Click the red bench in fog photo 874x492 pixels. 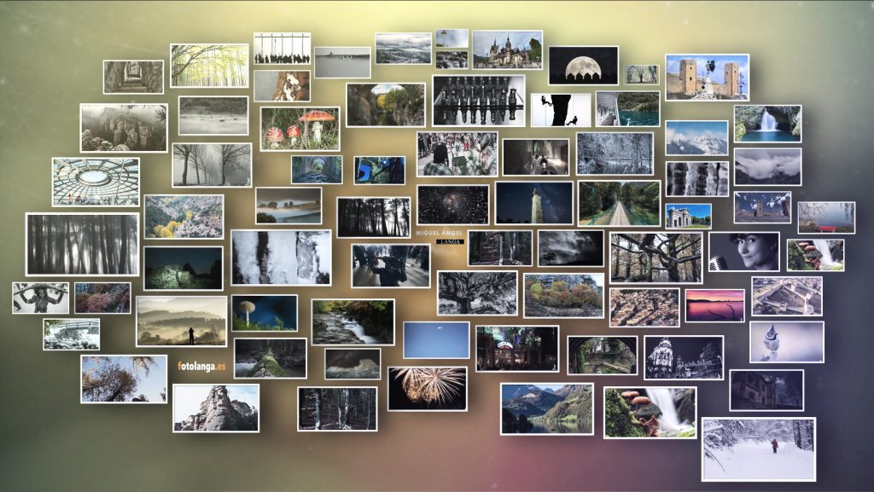825,217
